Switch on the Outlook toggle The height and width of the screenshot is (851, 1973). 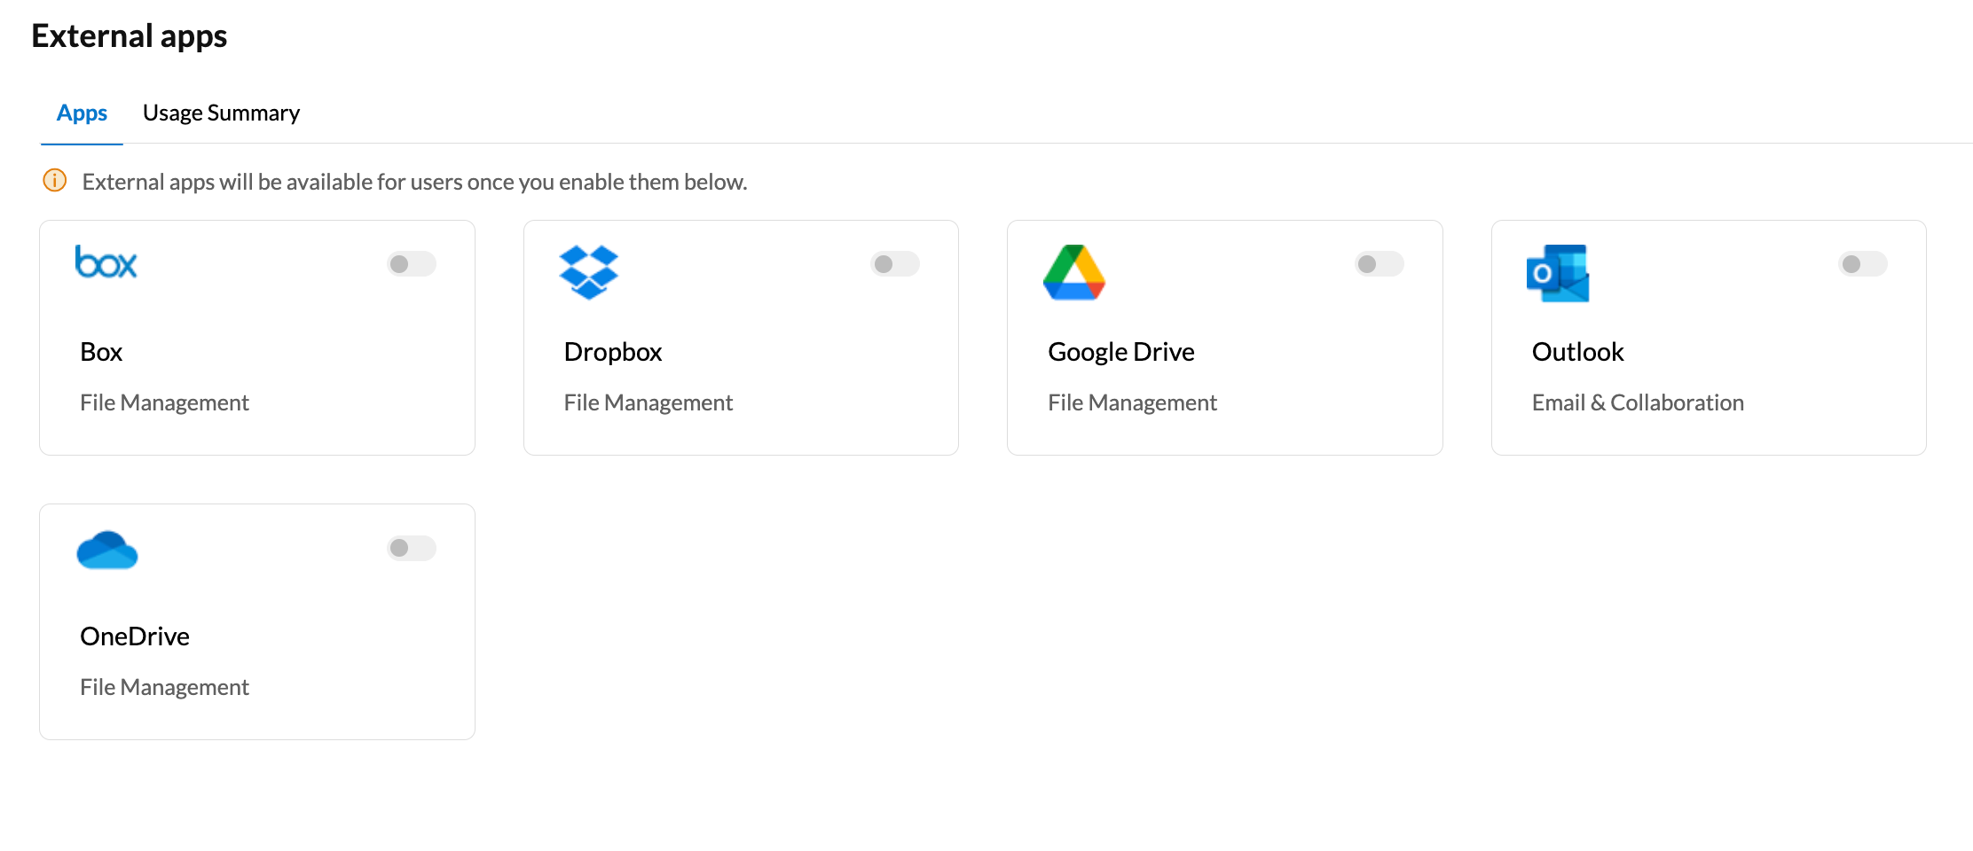point(1863,264)
